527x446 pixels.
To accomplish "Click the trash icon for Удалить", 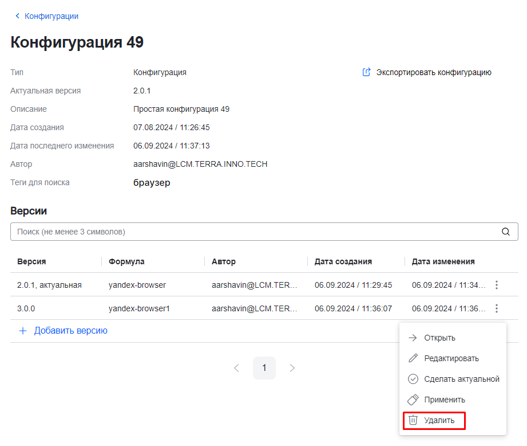I will tap(413, 420).
